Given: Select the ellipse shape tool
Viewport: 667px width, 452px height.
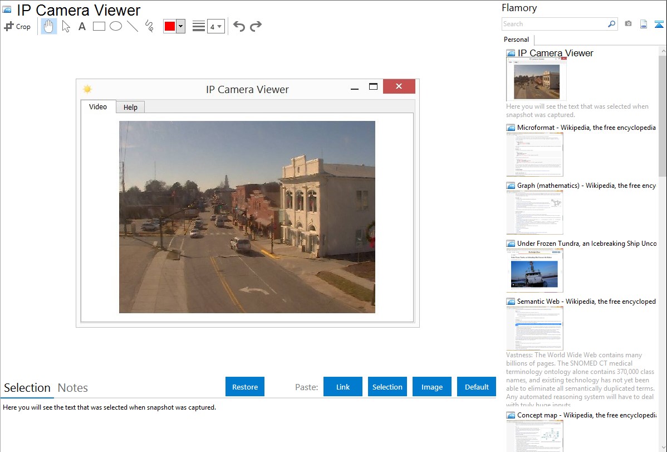Looking at the screenshot, I should click(x=116, y=26).
